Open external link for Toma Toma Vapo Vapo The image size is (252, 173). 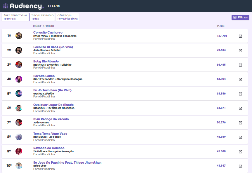(x=240, y=137)
